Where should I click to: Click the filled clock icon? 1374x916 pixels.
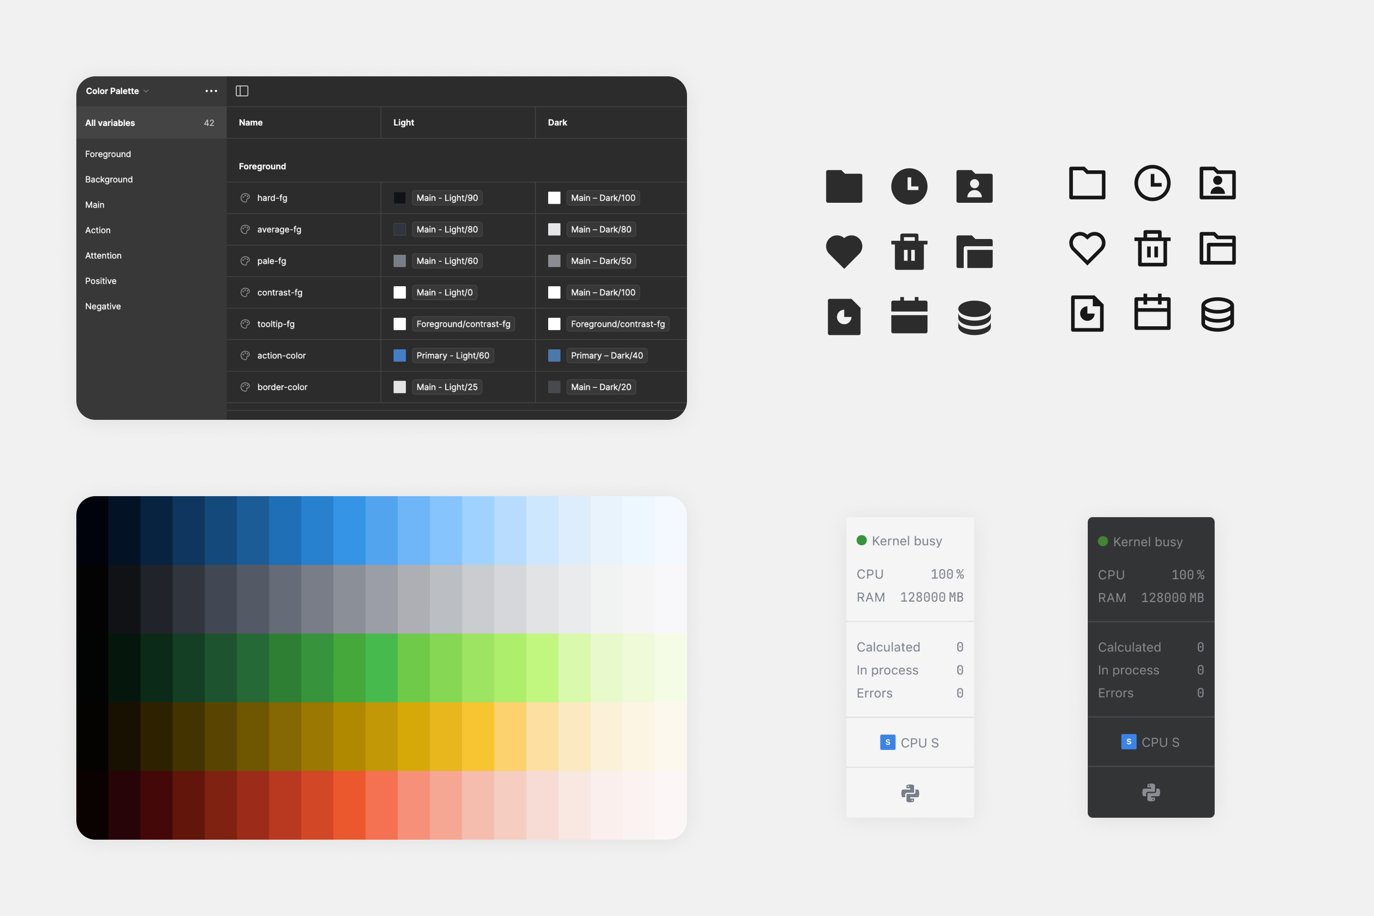[910, 187]
